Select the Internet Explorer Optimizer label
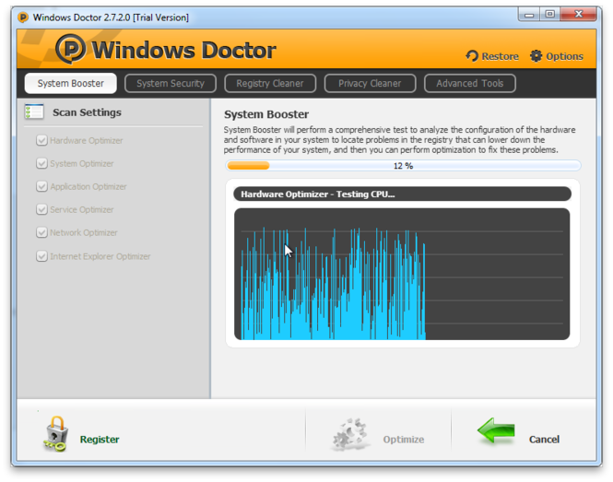 (x=100, y=256)
